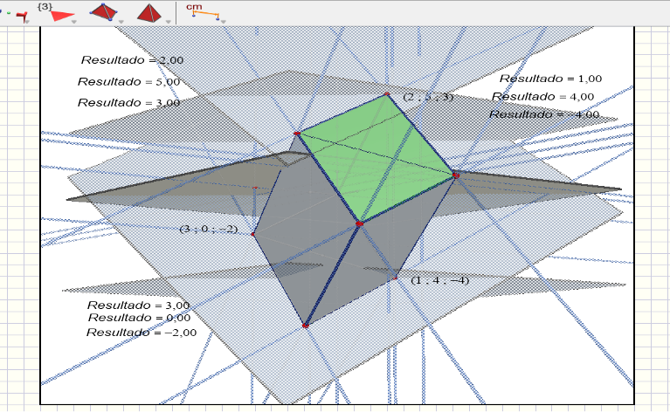
Task: Click the 'Resultado = 1,00' label
Action: 551,79
